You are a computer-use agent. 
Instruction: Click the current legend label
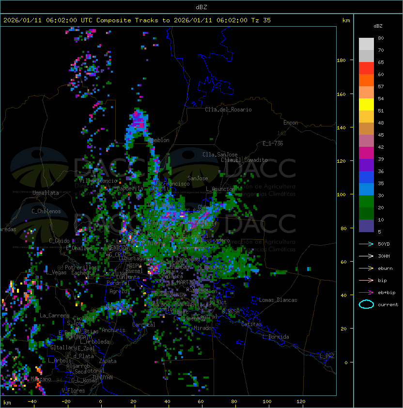388,305
